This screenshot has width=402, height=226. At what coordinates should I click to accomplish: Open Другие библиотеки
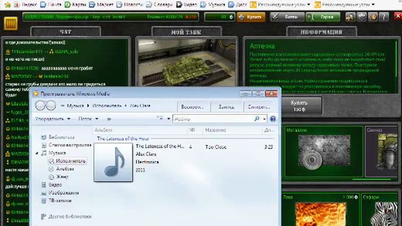(x=66, y=217)
